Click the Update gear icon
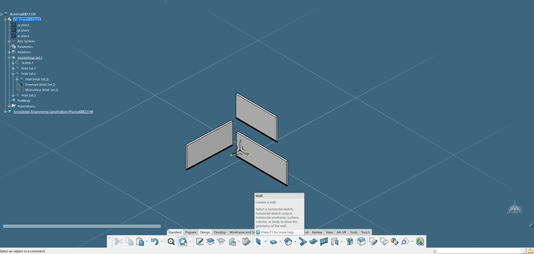 click(x=183, y=241)
